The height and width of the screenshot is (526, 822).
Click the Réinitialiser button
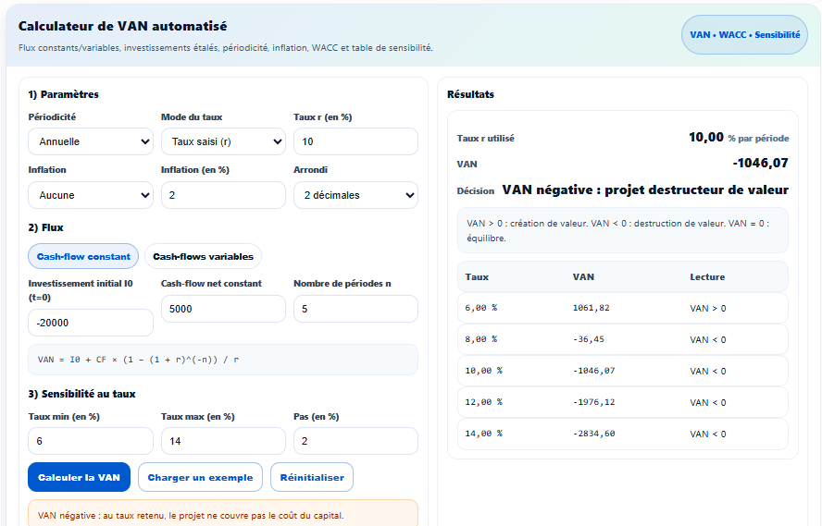point(311,477)
